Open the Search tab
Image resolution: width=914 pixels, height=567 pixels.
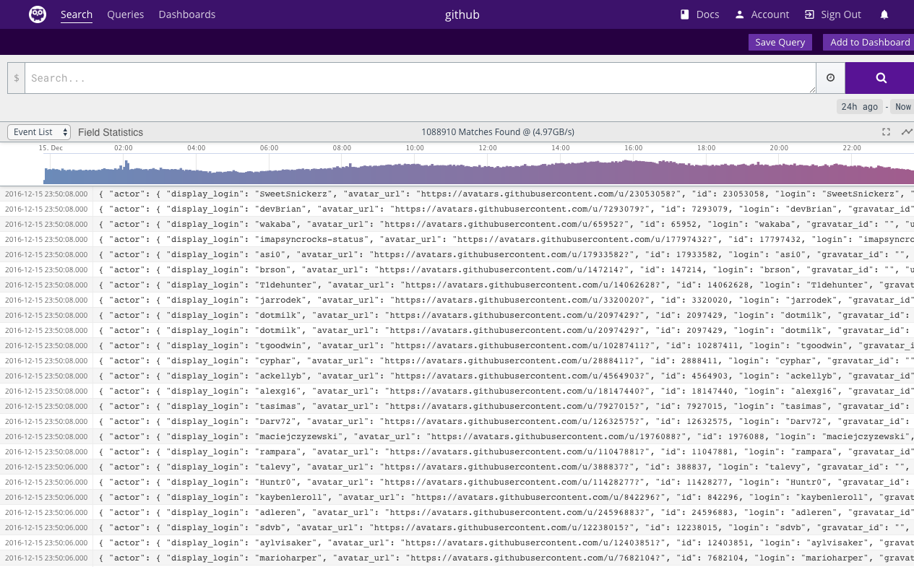[x=77, y=14]
